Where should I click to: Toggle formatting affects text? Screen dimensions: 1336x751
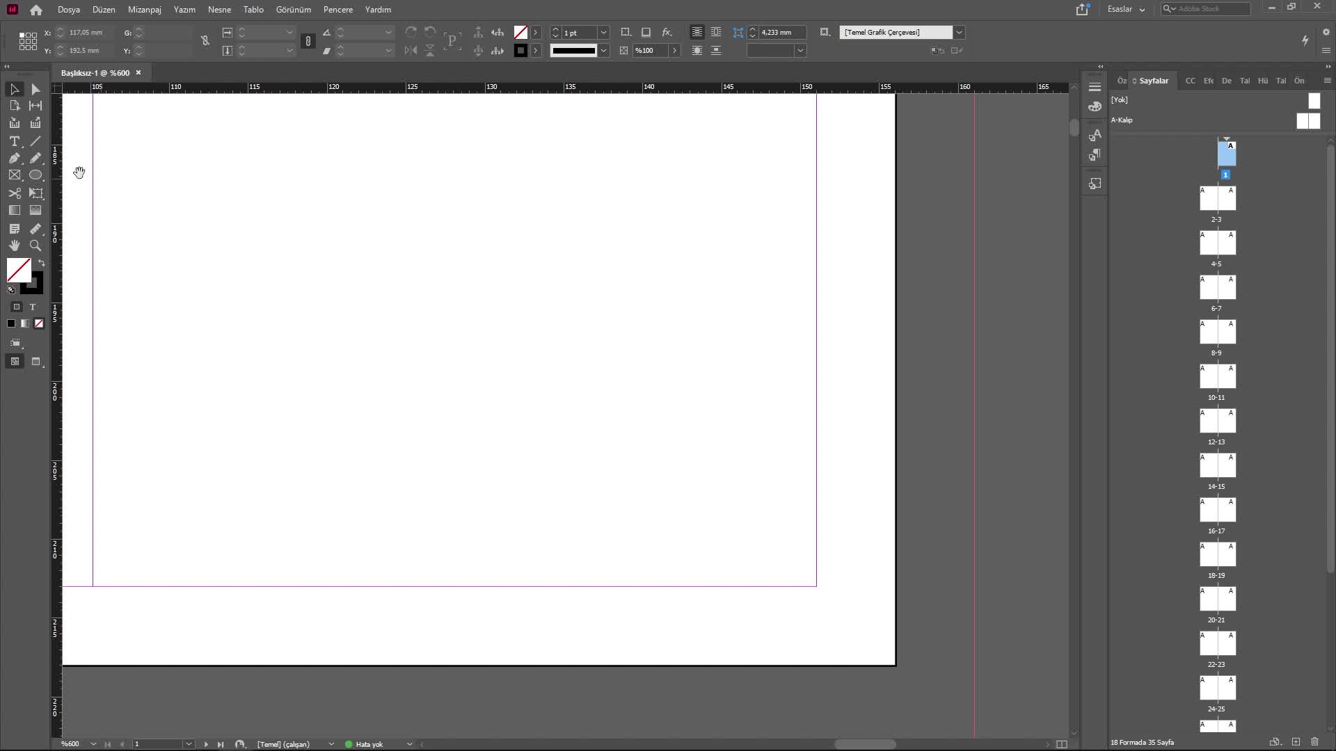(x=32, y=307)
